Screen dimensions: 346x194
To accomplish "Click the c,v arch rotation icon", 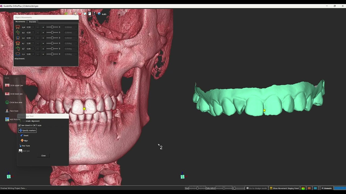I will [18, 54].
